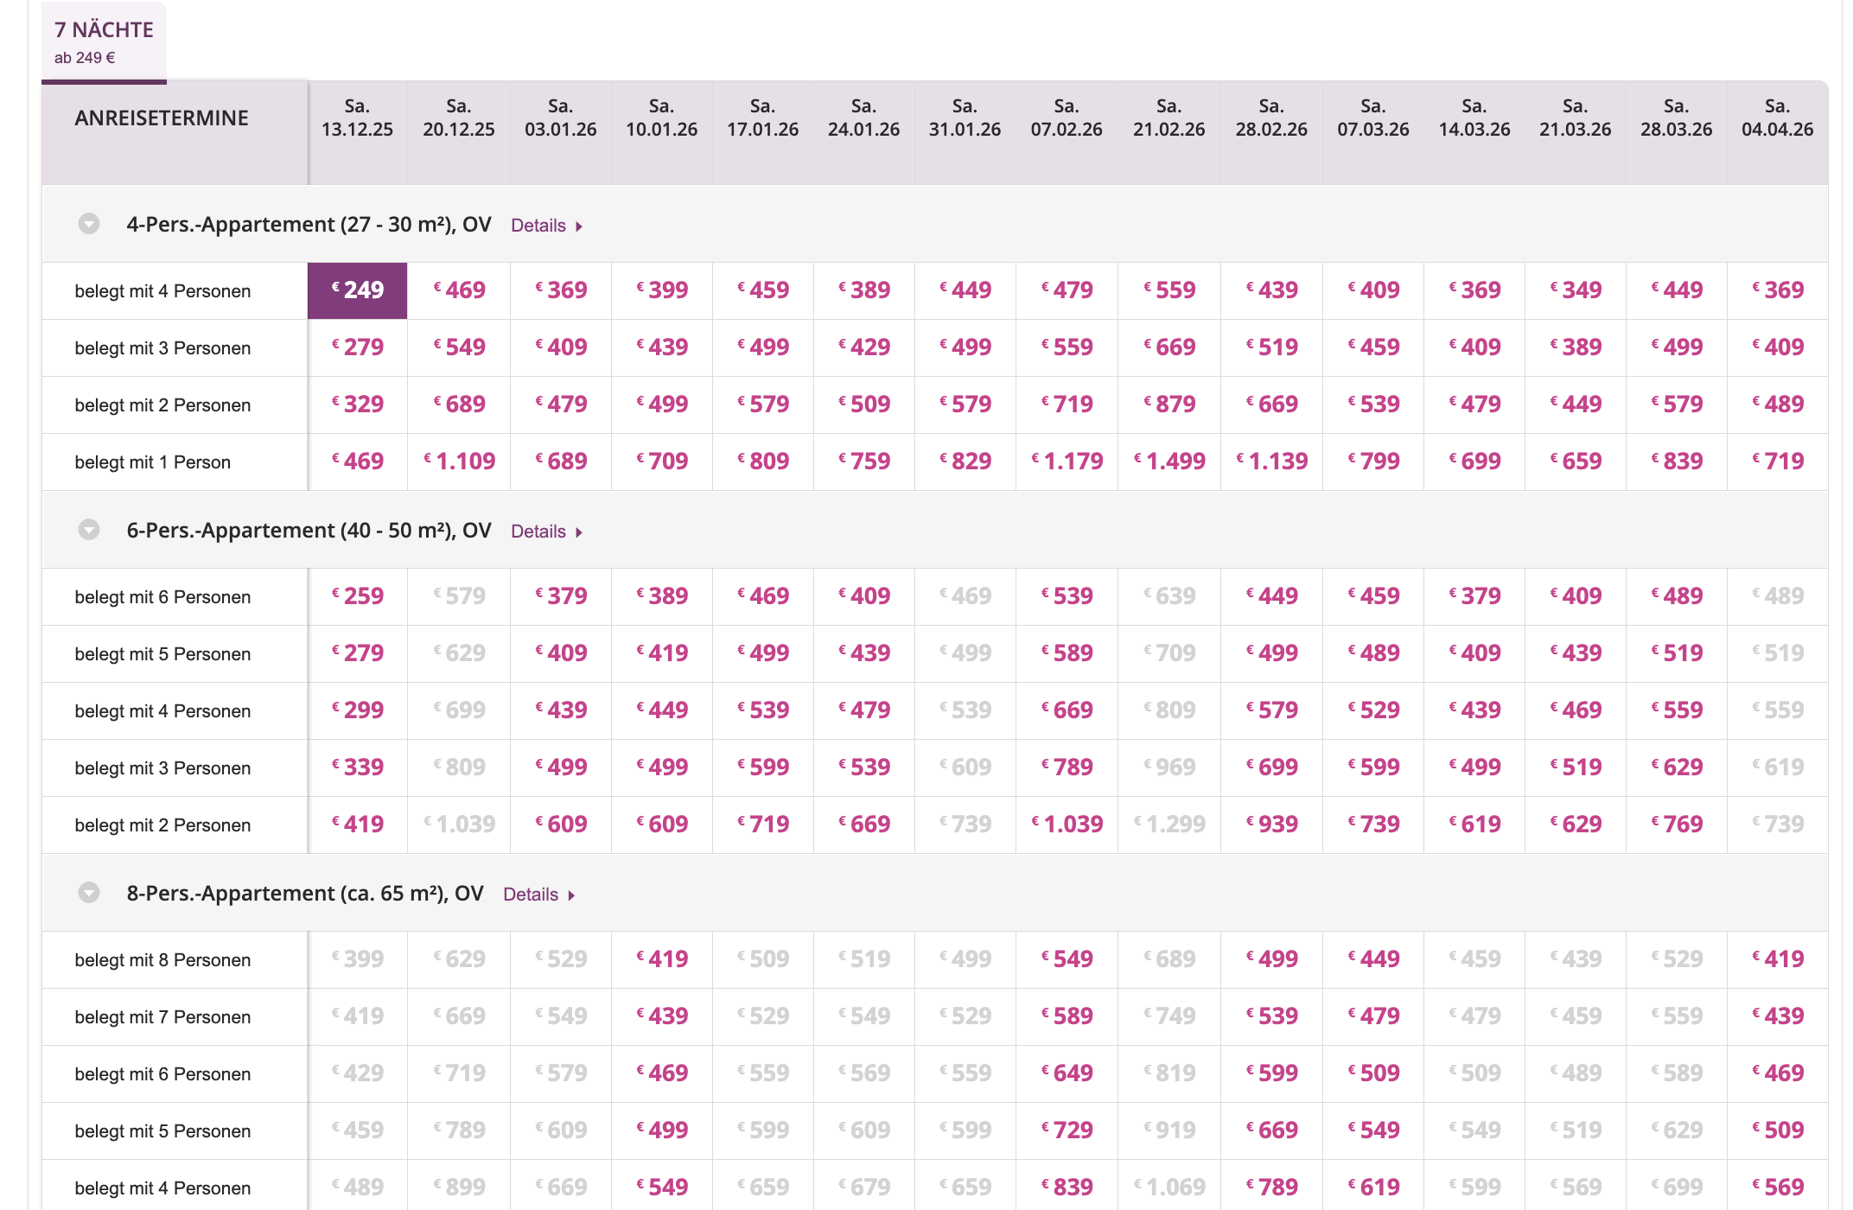Choose €469 price for 4 persons on 20.12.25
Image resolution: width=1853 pixels, height=1210 pixels.
click(x=459, y=290)
